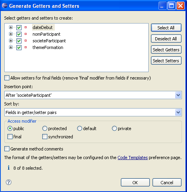The height and width of the screenshot is (192, 187).
Task: Click the help question mark icon
Action: 9,182
